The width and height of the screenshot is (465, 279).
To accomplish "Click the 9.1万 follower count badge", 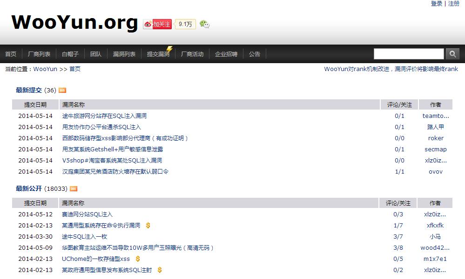I will 185,24.
